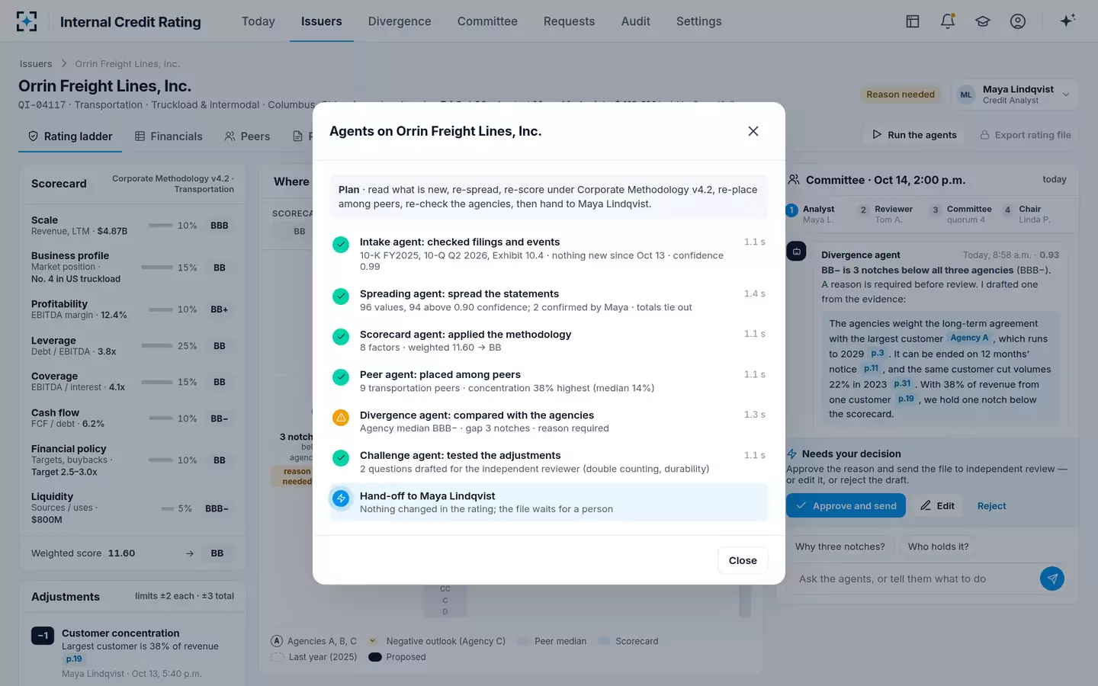Viewport: 1098px width, 686px height.
Task: Click the user profile circle icon
Action: click(x=1018, y=21)
